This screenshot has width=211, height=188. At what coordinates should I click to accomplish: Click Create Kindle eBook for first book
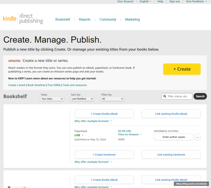tap(104, 114)
